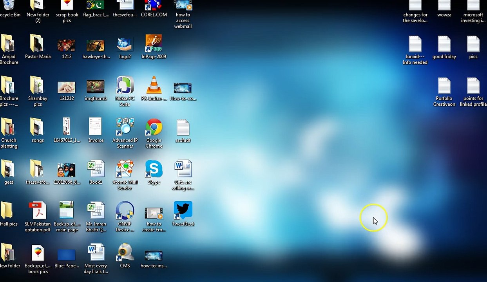This screenshot has width=487, height=282.
Task: Open the Shambay pics folder
Action: click(x=38, y=91)
